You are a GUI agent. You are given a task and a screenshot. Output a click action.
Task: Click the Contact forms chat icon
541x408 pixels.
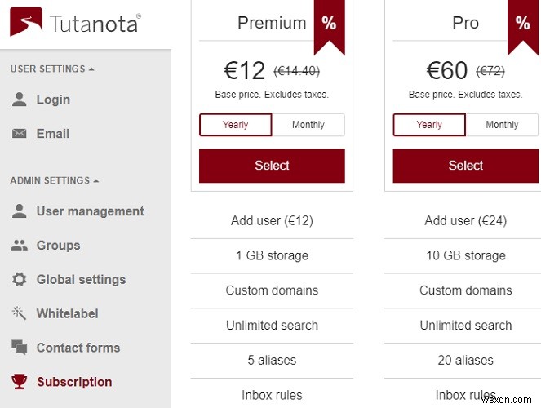coord(20,348)
